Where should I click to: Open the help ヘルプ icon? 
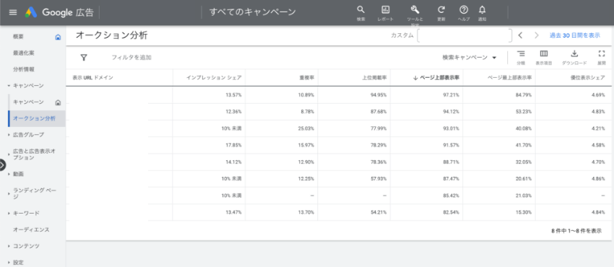tap(464, 10)
